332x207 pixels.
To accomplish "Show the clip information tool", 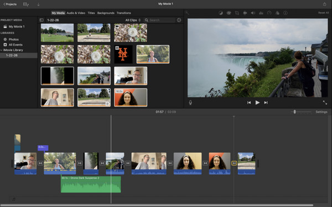I will (286, 13).
